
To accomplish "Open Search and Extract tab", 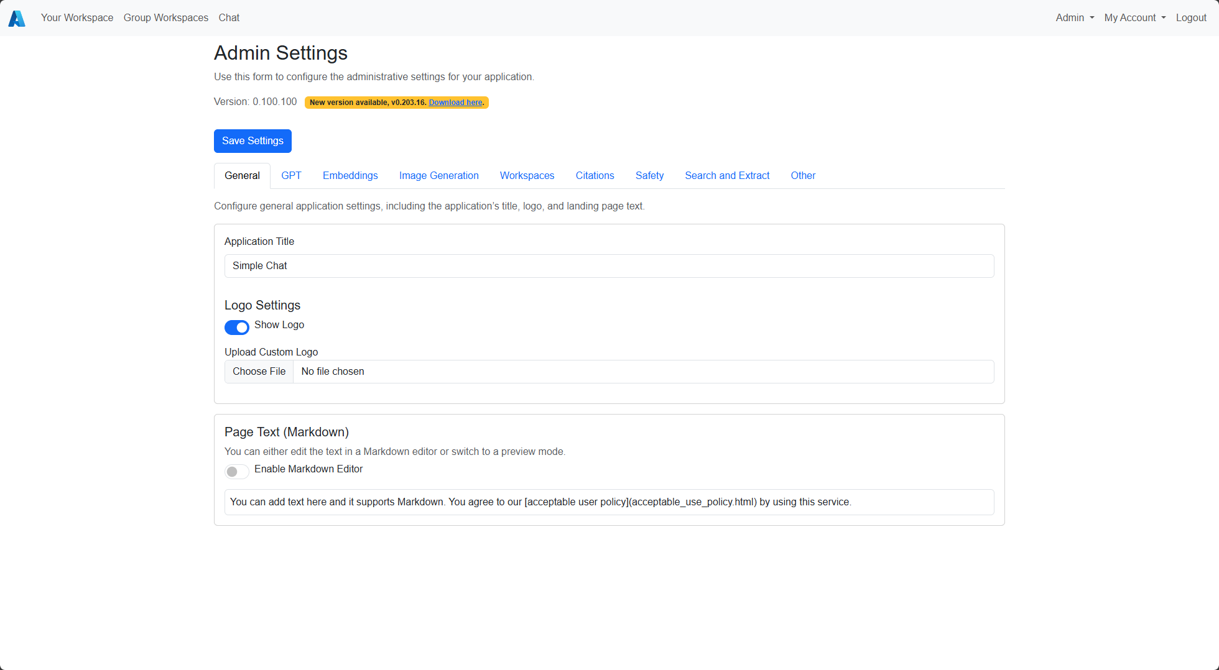I will pyautogui.click(x=727, y=176).
